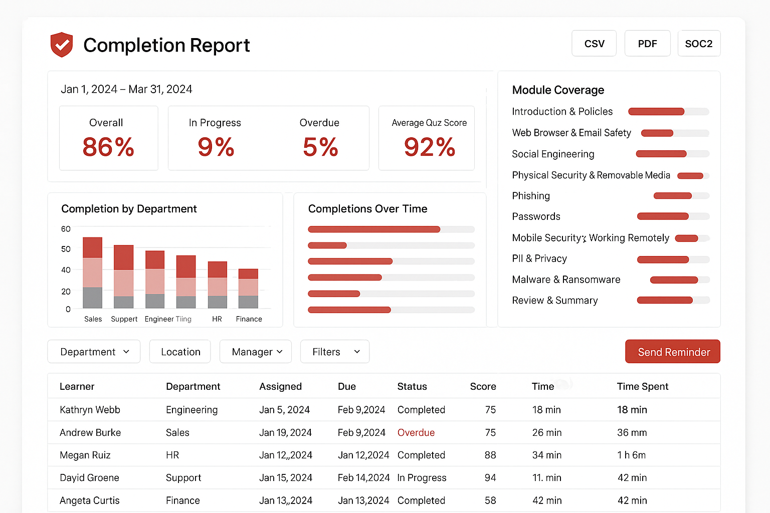Export the report as CSV
Screen dimensions: 770x513
pos(594,44)
